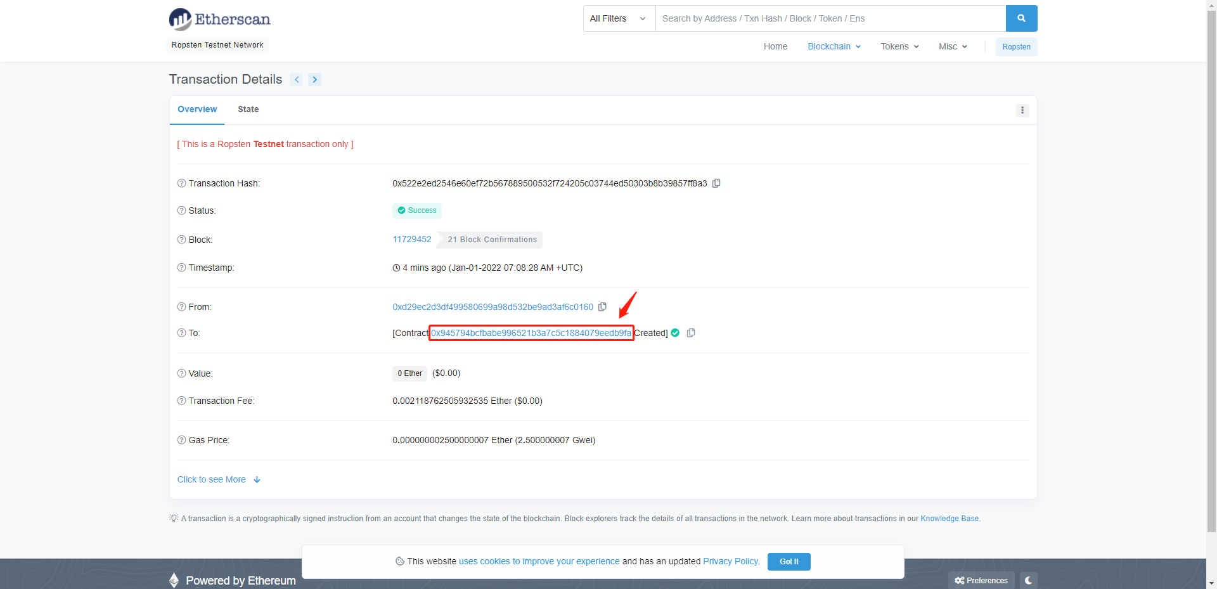
Task: Click help icon beside From
Action: [x=181, y=307]
